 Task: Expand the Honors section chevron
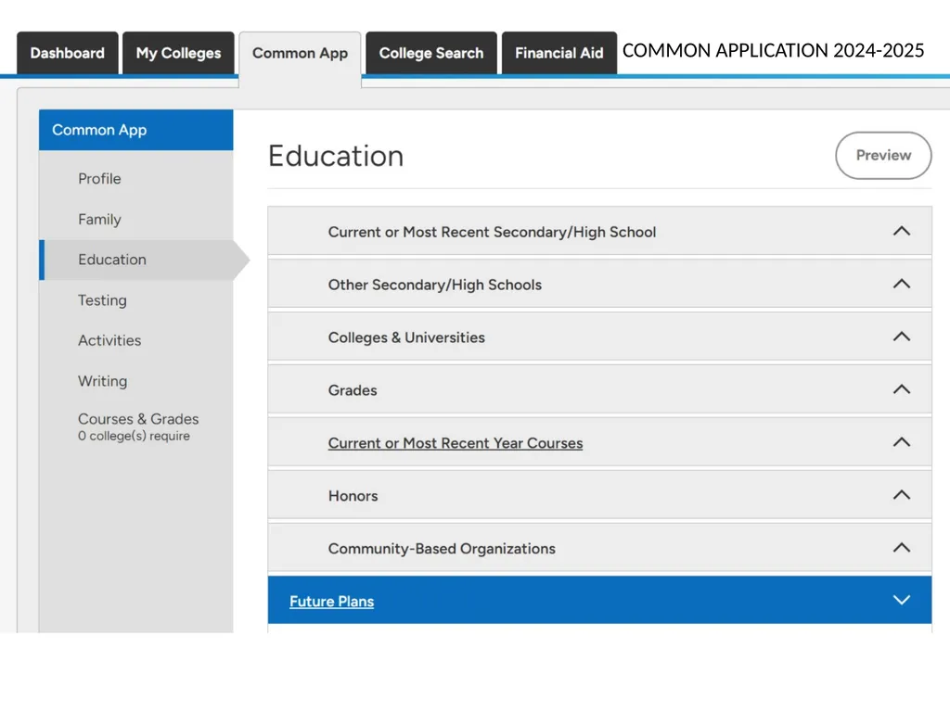click(901, 495)
